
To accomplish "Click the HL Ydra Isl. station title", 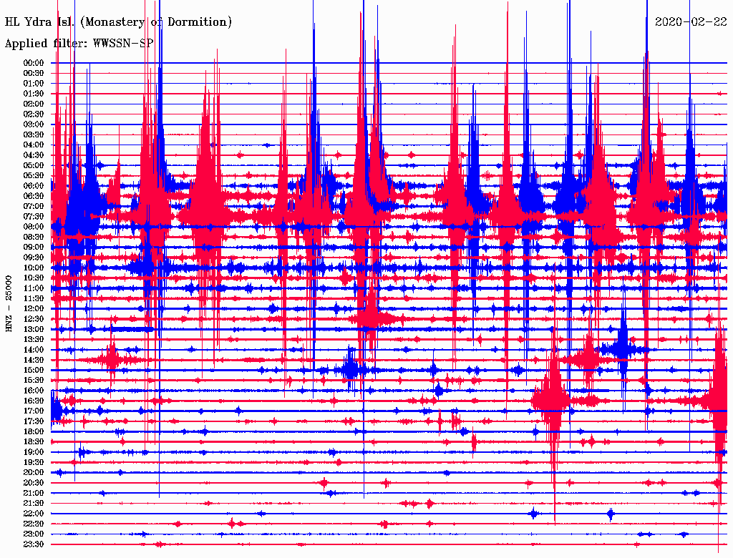I will (118, 22).
